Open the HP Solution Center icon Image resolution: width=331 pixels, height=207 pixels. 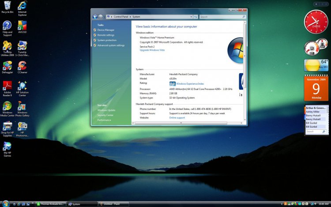point(22,89)
